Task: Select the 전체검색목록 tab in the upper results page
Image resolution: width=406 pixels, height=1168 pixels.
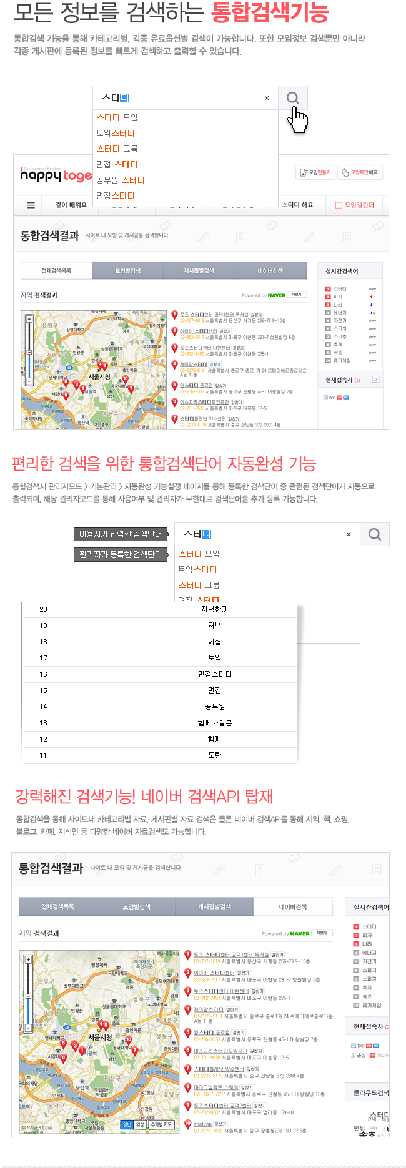Action: 56,271
